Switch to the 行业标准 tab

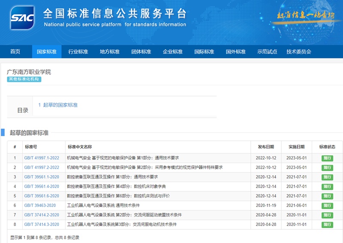(x=78, y=52)
